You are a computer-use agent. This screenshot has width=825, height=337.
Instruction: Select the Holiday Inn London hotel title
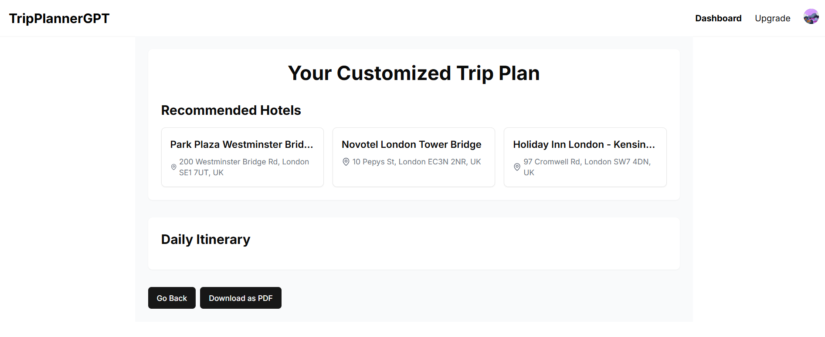pos(584,144)
